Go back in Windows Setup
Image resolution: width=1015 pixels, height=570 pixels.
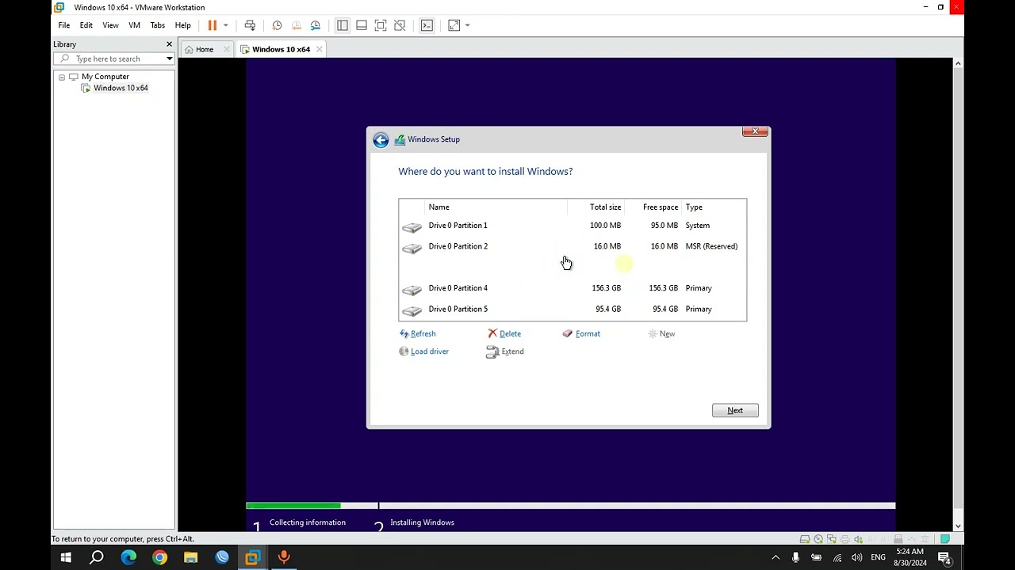tap(381, 140)
